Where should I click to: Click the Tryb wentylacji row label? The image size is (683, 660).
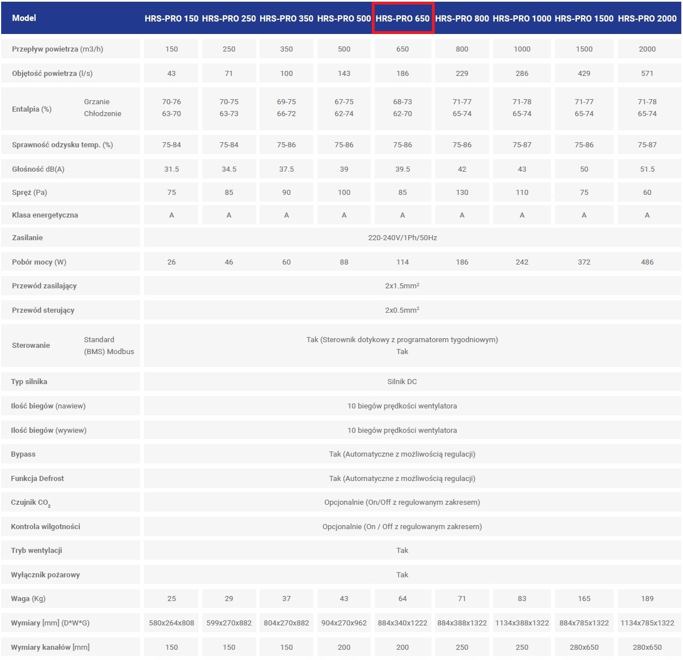coord(36,551)
